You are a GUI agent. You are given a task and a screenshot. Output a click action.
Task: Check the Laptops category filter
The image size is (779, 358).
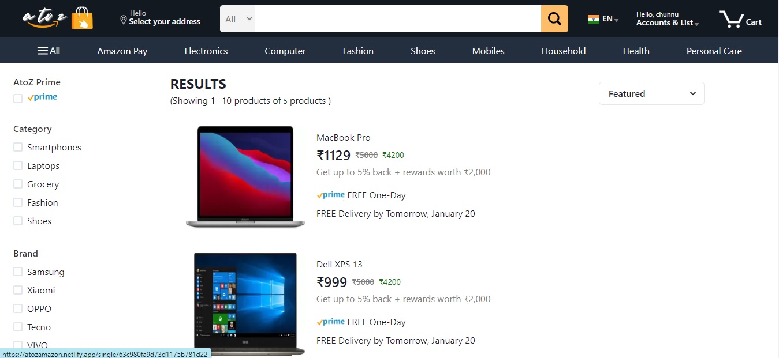(18, 165)
